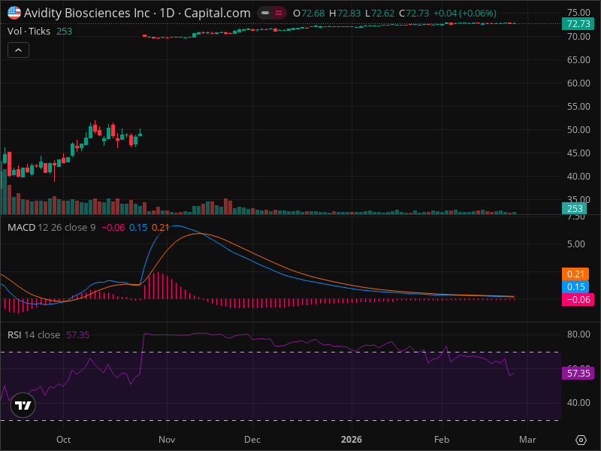This screenshot has height=451, width=601.
Task: Click the Mar label on time axis
Action: [527, 440]
